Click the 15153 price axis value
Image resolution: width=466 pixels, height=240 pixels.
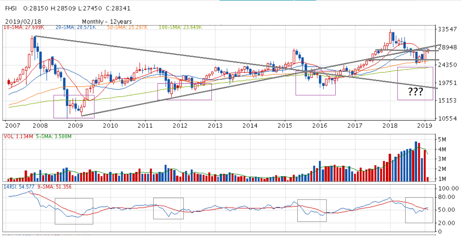(x=447, y=101)
